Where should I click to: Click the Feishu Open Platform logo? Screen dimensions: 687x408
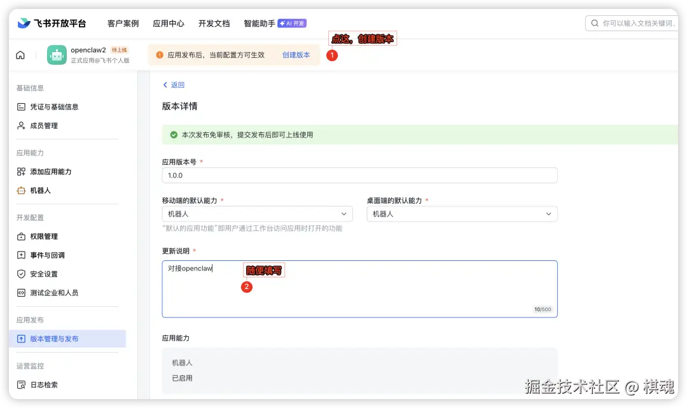[52, 23]
